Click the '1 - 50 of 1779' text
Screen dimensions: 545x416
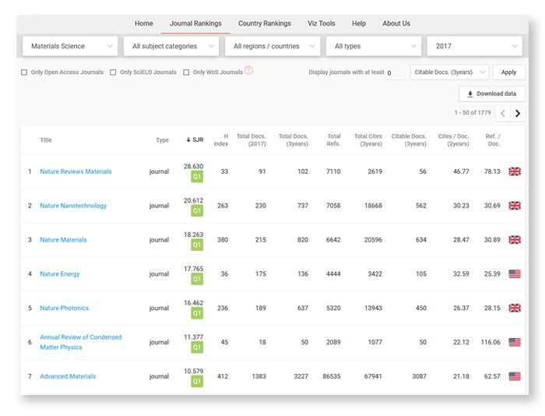coord(473,113)
